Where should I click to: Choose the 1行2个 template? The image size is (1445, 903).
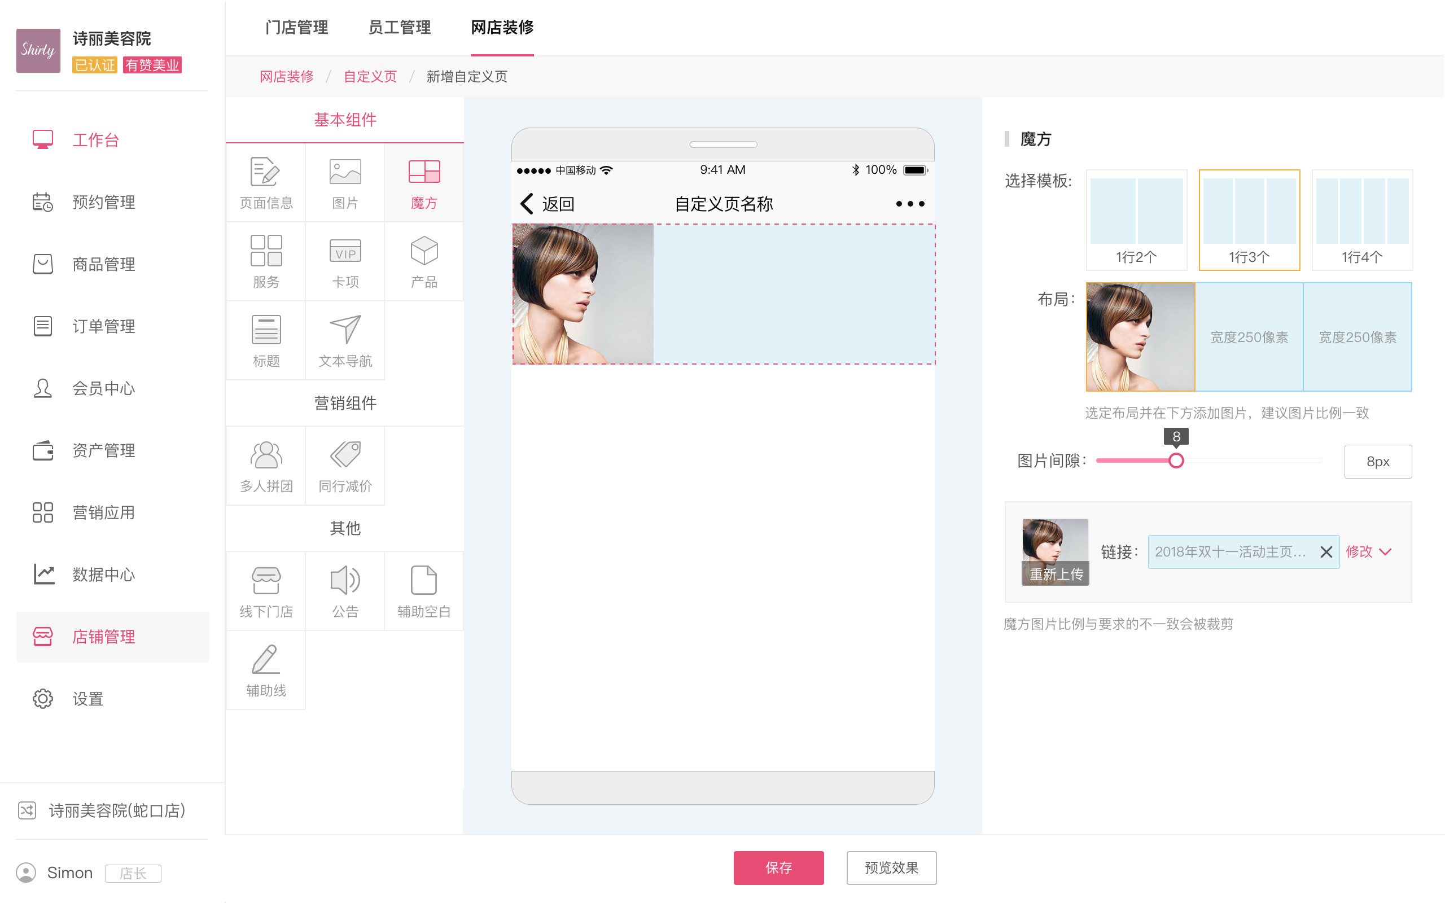(x=1136, y=220)
